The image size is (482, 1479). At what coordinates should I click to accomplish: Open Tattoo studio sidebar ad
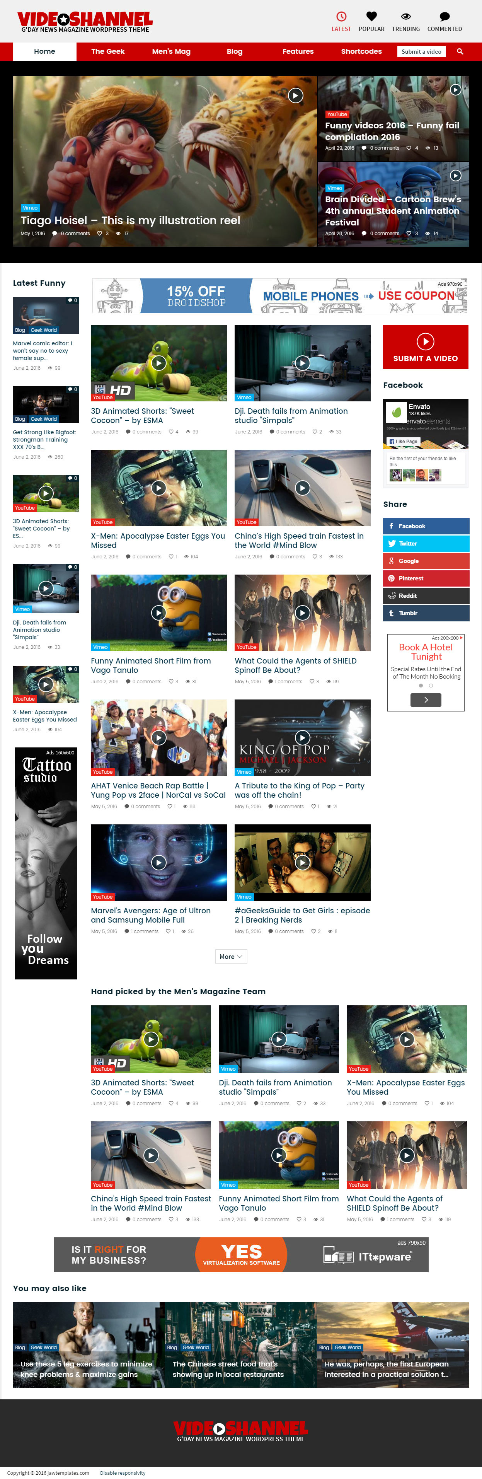pyautogui.click(x=46, y=863)
